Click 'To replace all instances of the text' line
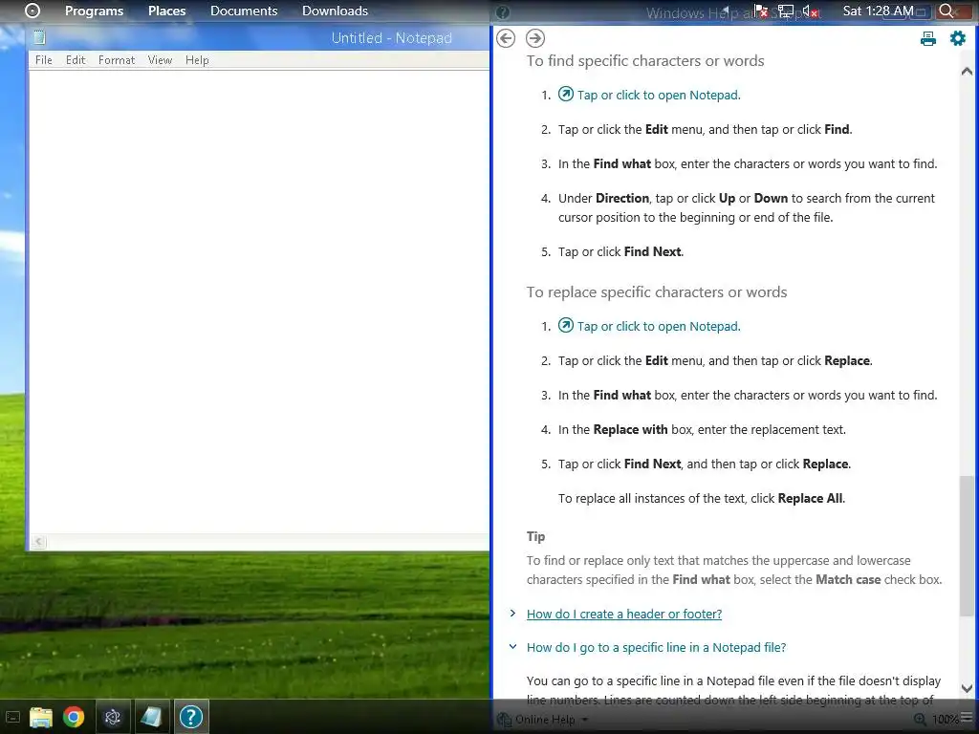This screenshot has height=734, width=979. point(701,498)
